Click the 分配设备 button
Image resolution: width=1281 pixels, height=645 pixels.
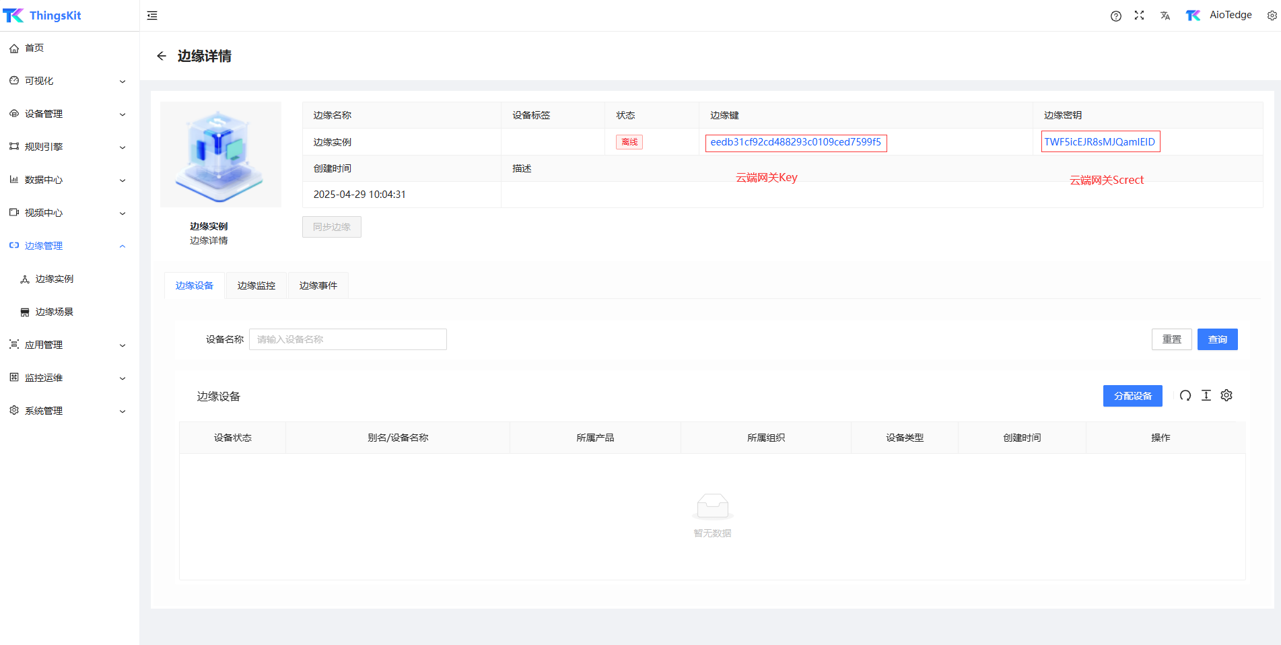1132,396
